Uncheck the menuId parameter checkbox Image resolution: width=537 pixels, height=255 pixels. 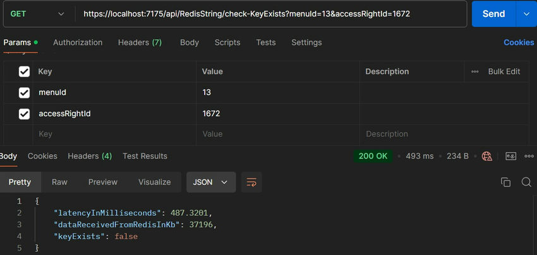pyautogui.click(x=24, y=92)
